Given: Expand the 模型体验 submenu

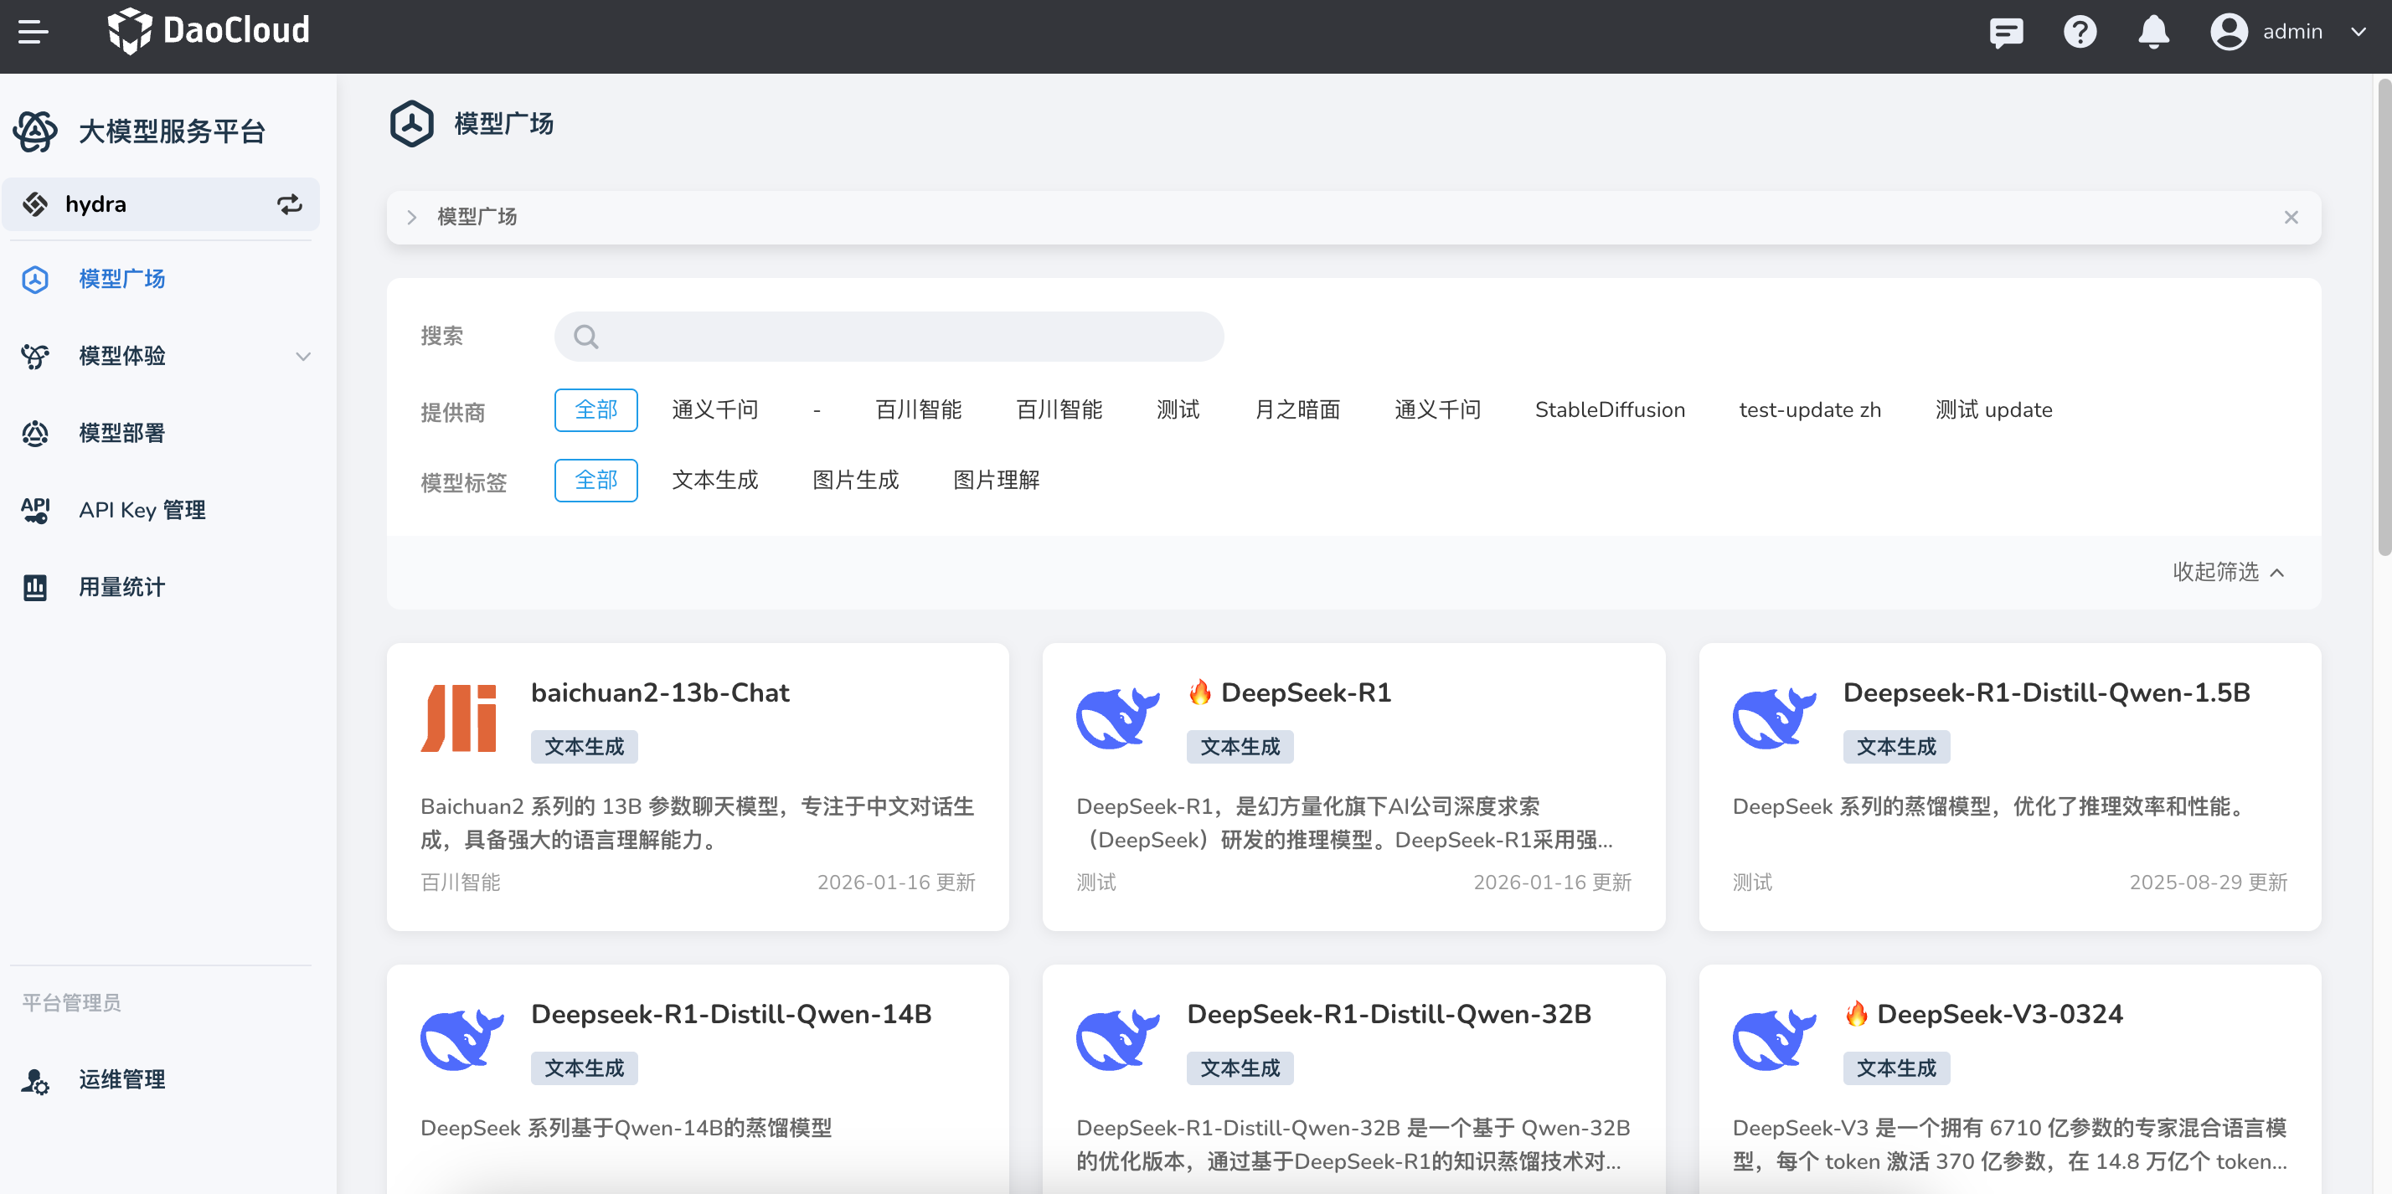Looking at the screenshot, I should click(302, 356).
